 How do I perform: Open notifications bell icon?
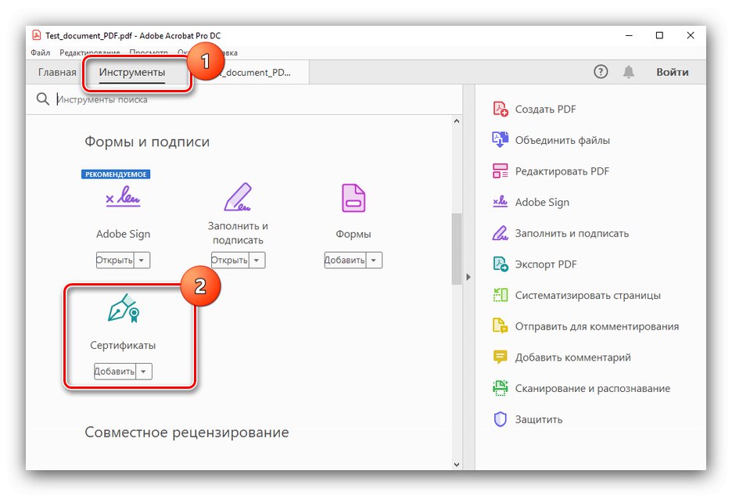tap(629, 72)
